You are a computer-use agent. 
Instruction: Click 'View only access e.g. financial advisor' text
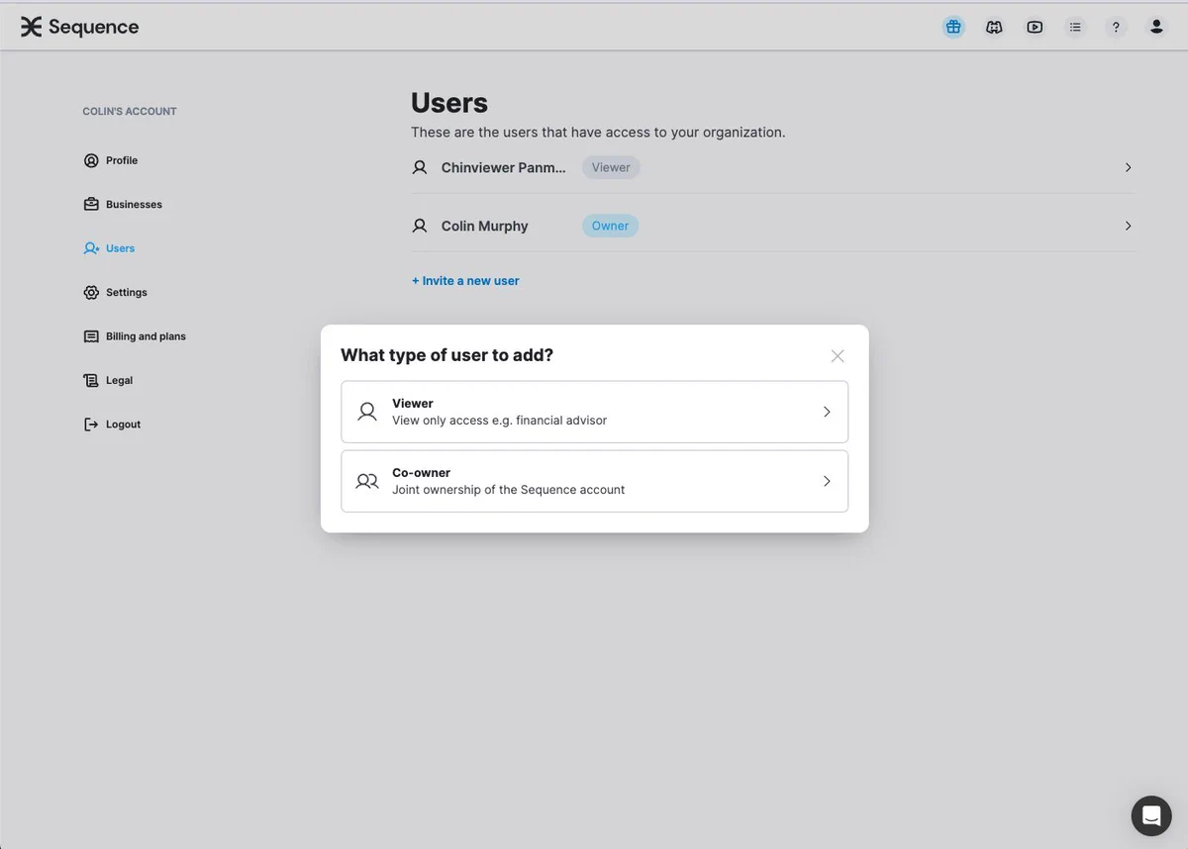500,421
